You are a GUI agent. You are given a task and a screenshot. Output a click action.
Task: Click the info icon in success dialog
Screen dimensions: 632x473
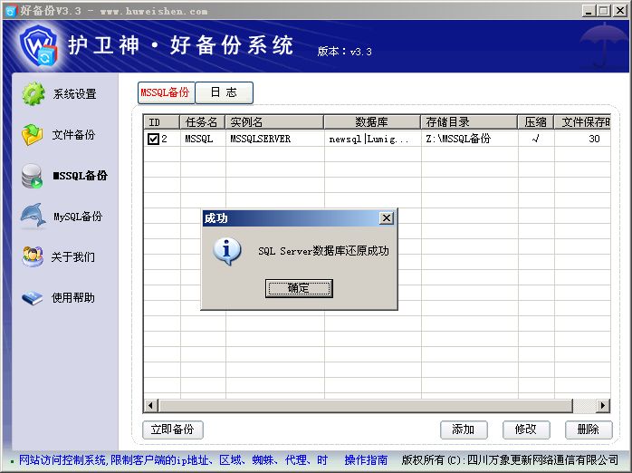pyautogui.click(x=227, y=251)
